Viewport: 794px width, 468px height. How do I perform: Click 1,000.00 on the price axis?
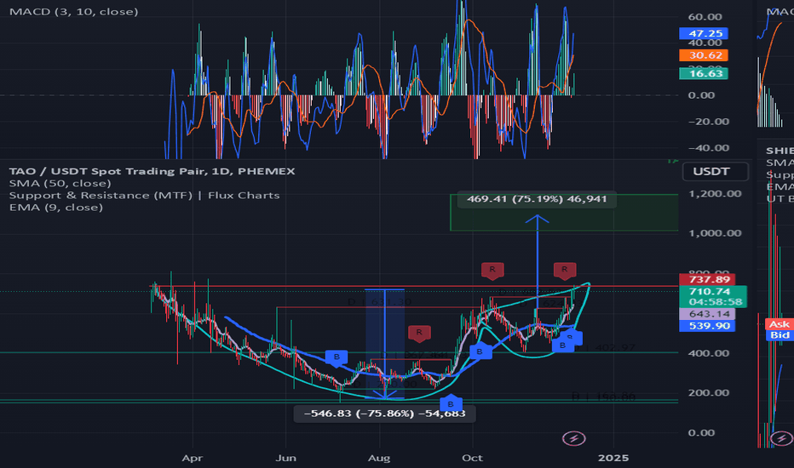[x=715, y=233]
